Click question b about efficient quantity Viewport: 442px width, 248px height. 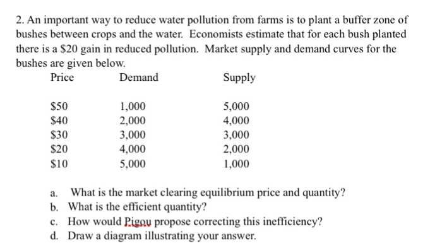pyautogui.click(x=129, y=207)
